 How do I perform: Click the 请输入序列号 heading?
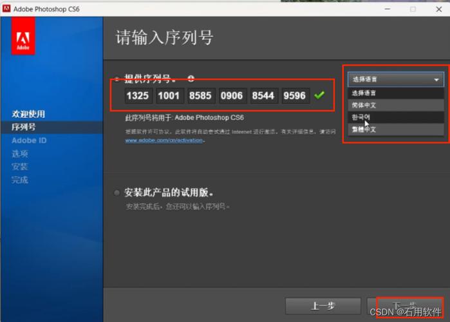pyautogui.click(x=164, y=37)
